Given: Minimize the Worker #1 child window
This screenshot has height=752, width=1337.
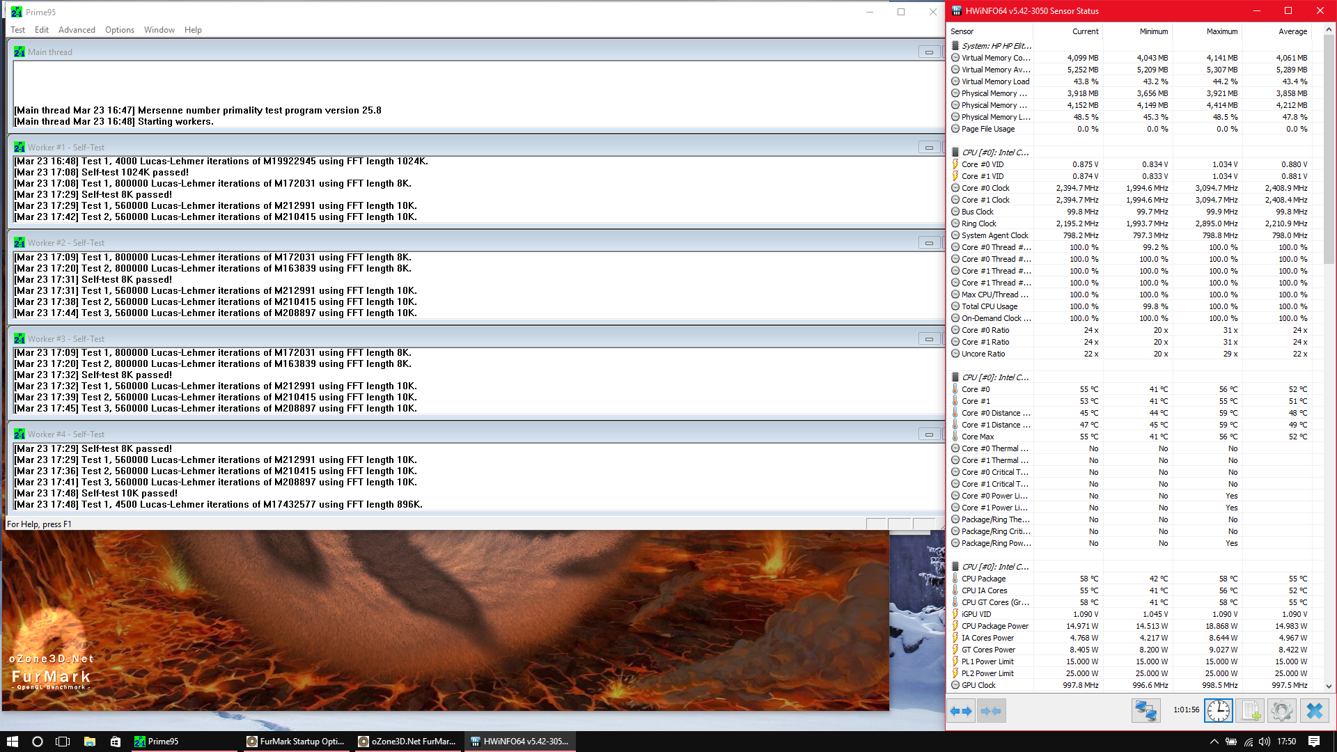Looking at the screenshot, I should pos(929,148).
